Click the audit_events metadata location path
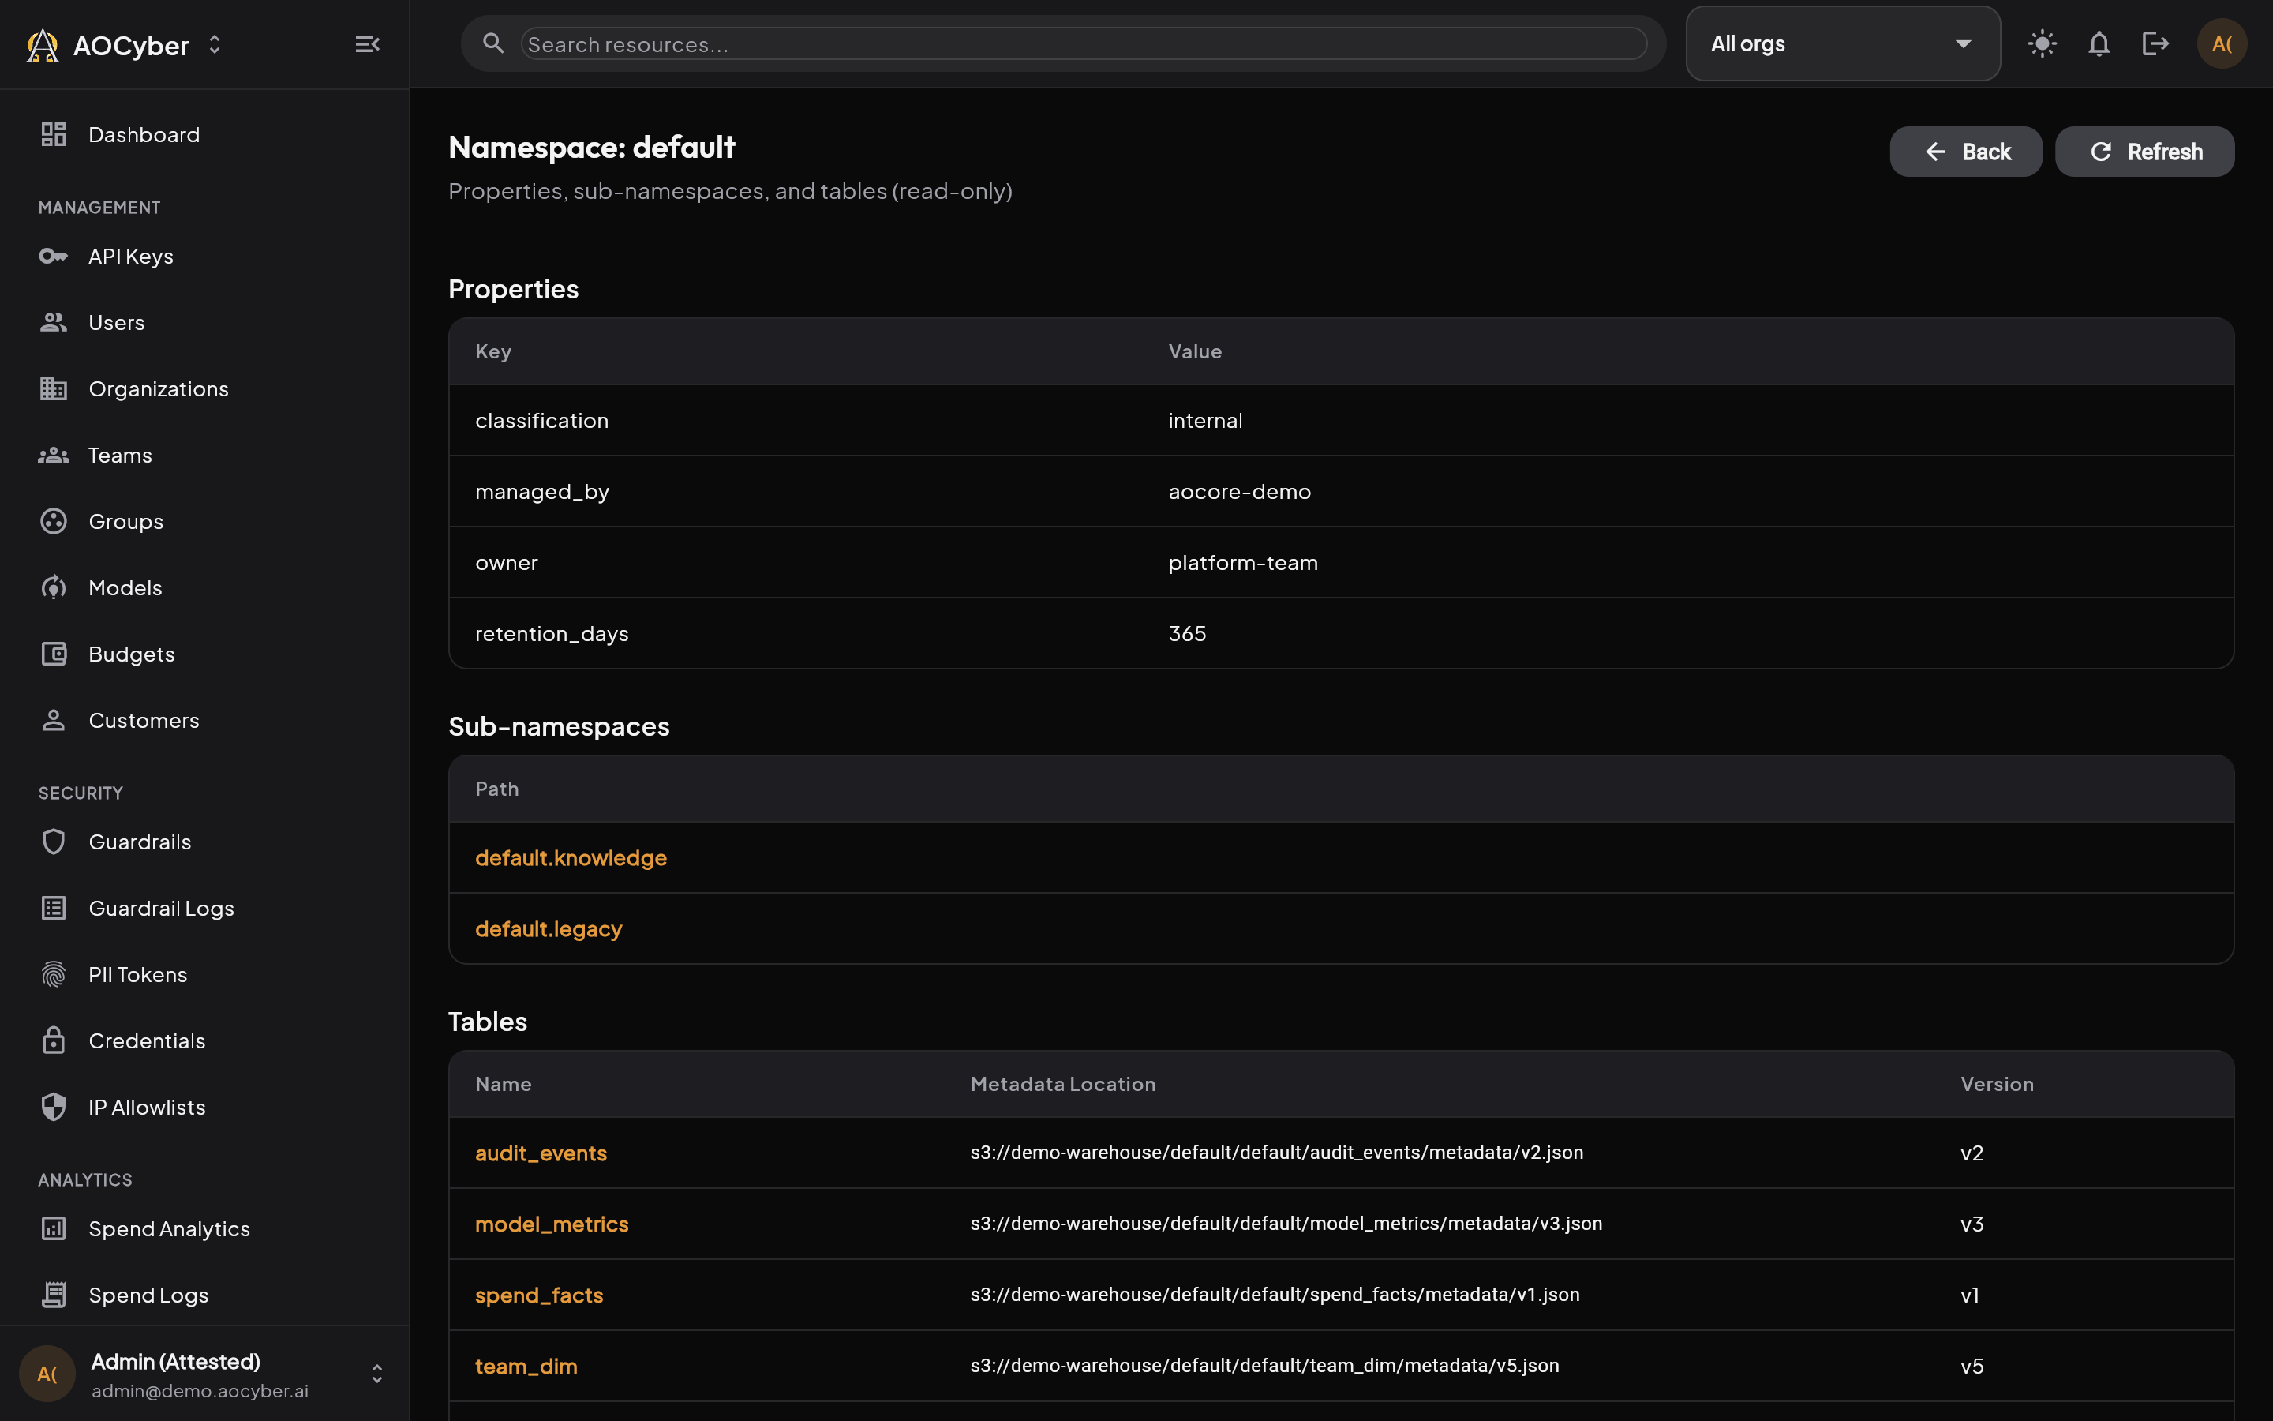 click(1276, 1153)
